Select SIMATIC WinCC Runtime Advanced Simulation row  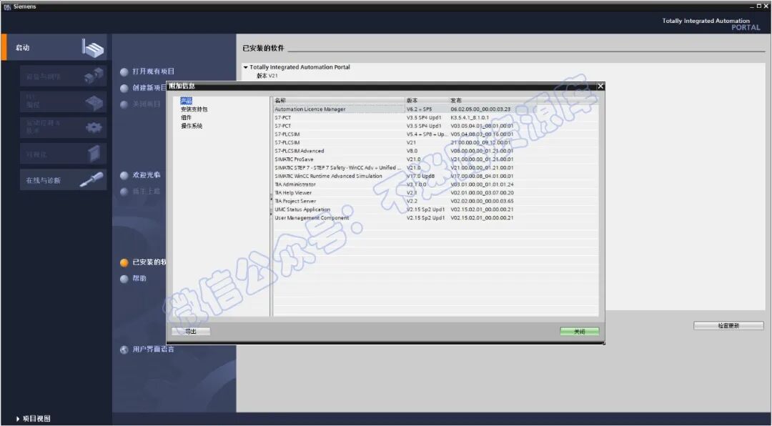click(436, 176)
